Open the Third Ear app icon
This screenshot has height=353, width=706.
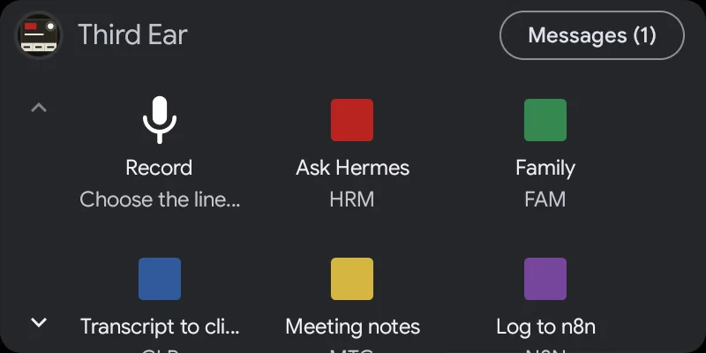tap(39, 35)
